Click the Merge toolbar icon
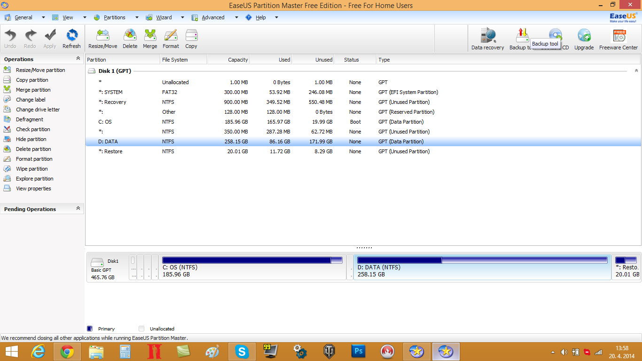 (x=150, y=39)
